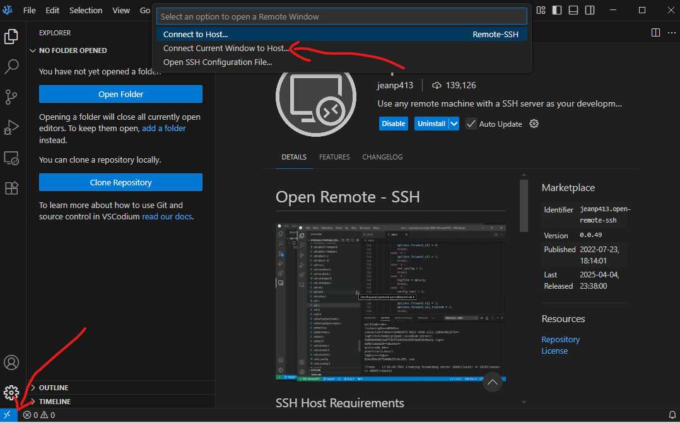
Task: Follow the add a folder link
Action: pyautogui.click(x=164, y=129)
